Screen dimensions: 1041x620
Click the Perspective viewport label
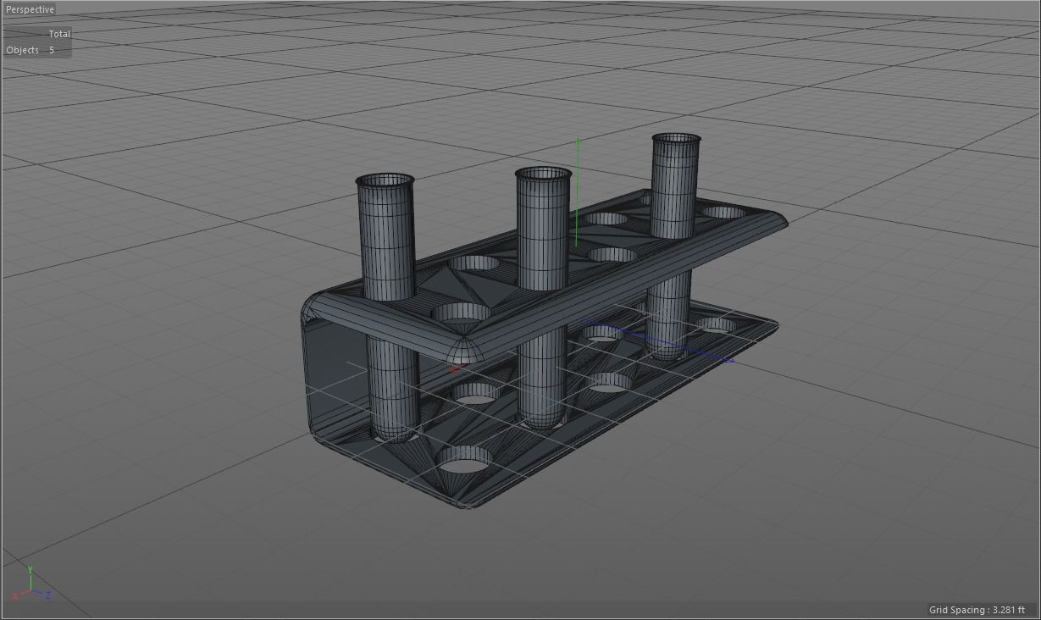pos(30,9)
